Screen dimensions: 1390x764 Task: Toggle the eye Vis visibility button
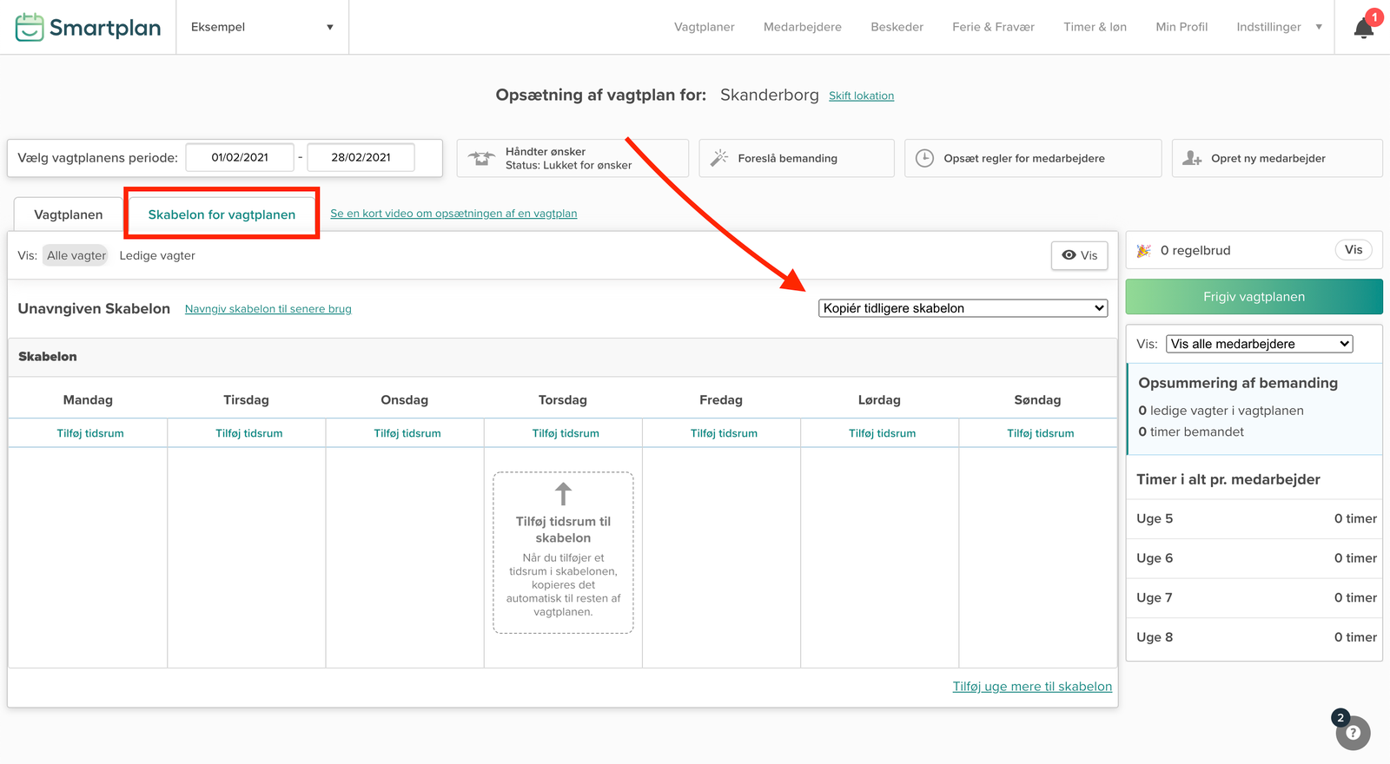(x=1079, y=255)
